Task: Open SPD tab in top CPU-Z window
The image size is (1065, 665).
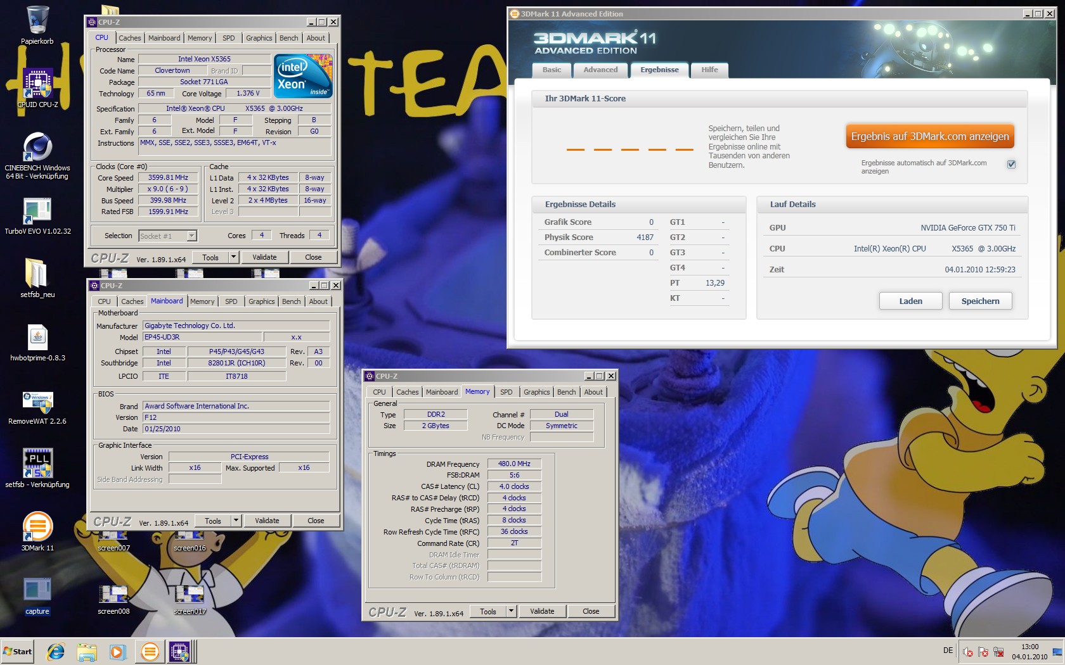Action: pos(229,38)
